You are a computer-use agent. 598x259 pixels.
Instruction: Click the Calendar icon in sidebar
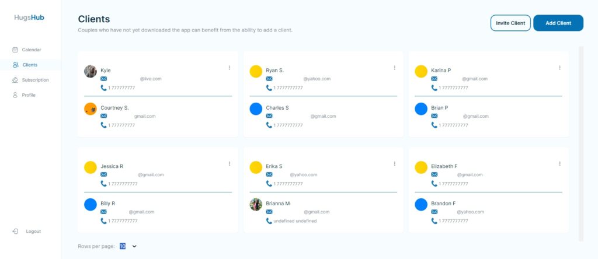[x=15, y=50]
